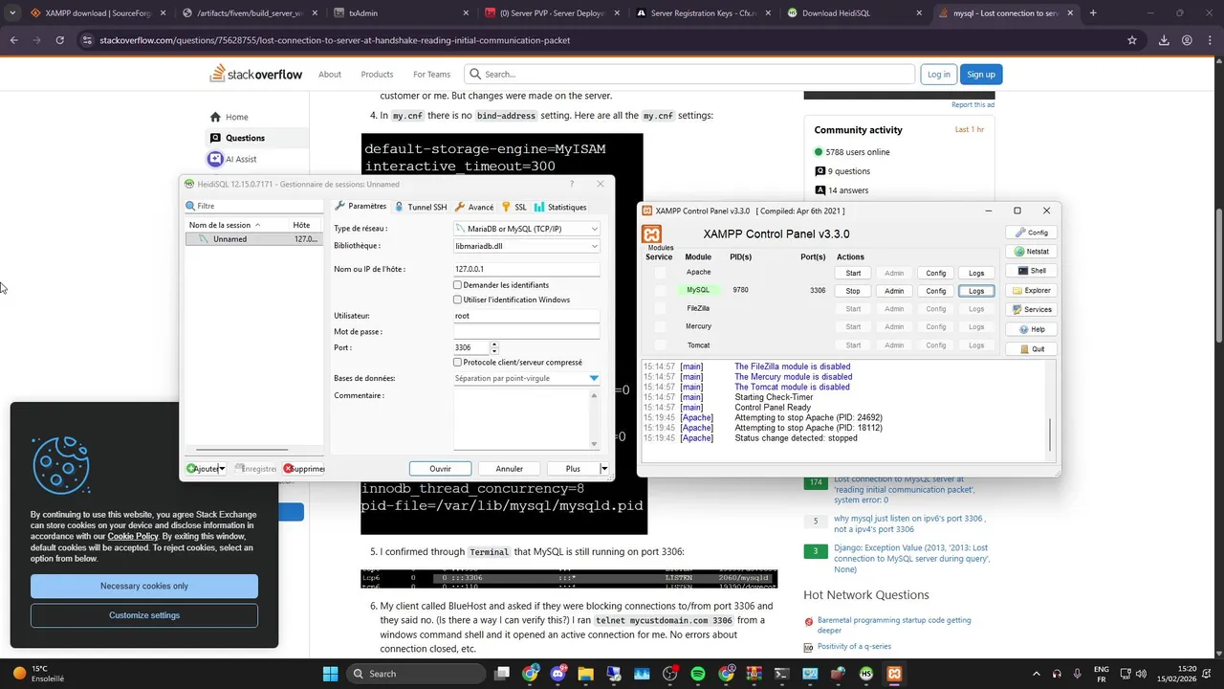Open the Windows Start menu
The width and height of the screenshot is (1224, 689).
pyautogui.click(x=330, y=674)
